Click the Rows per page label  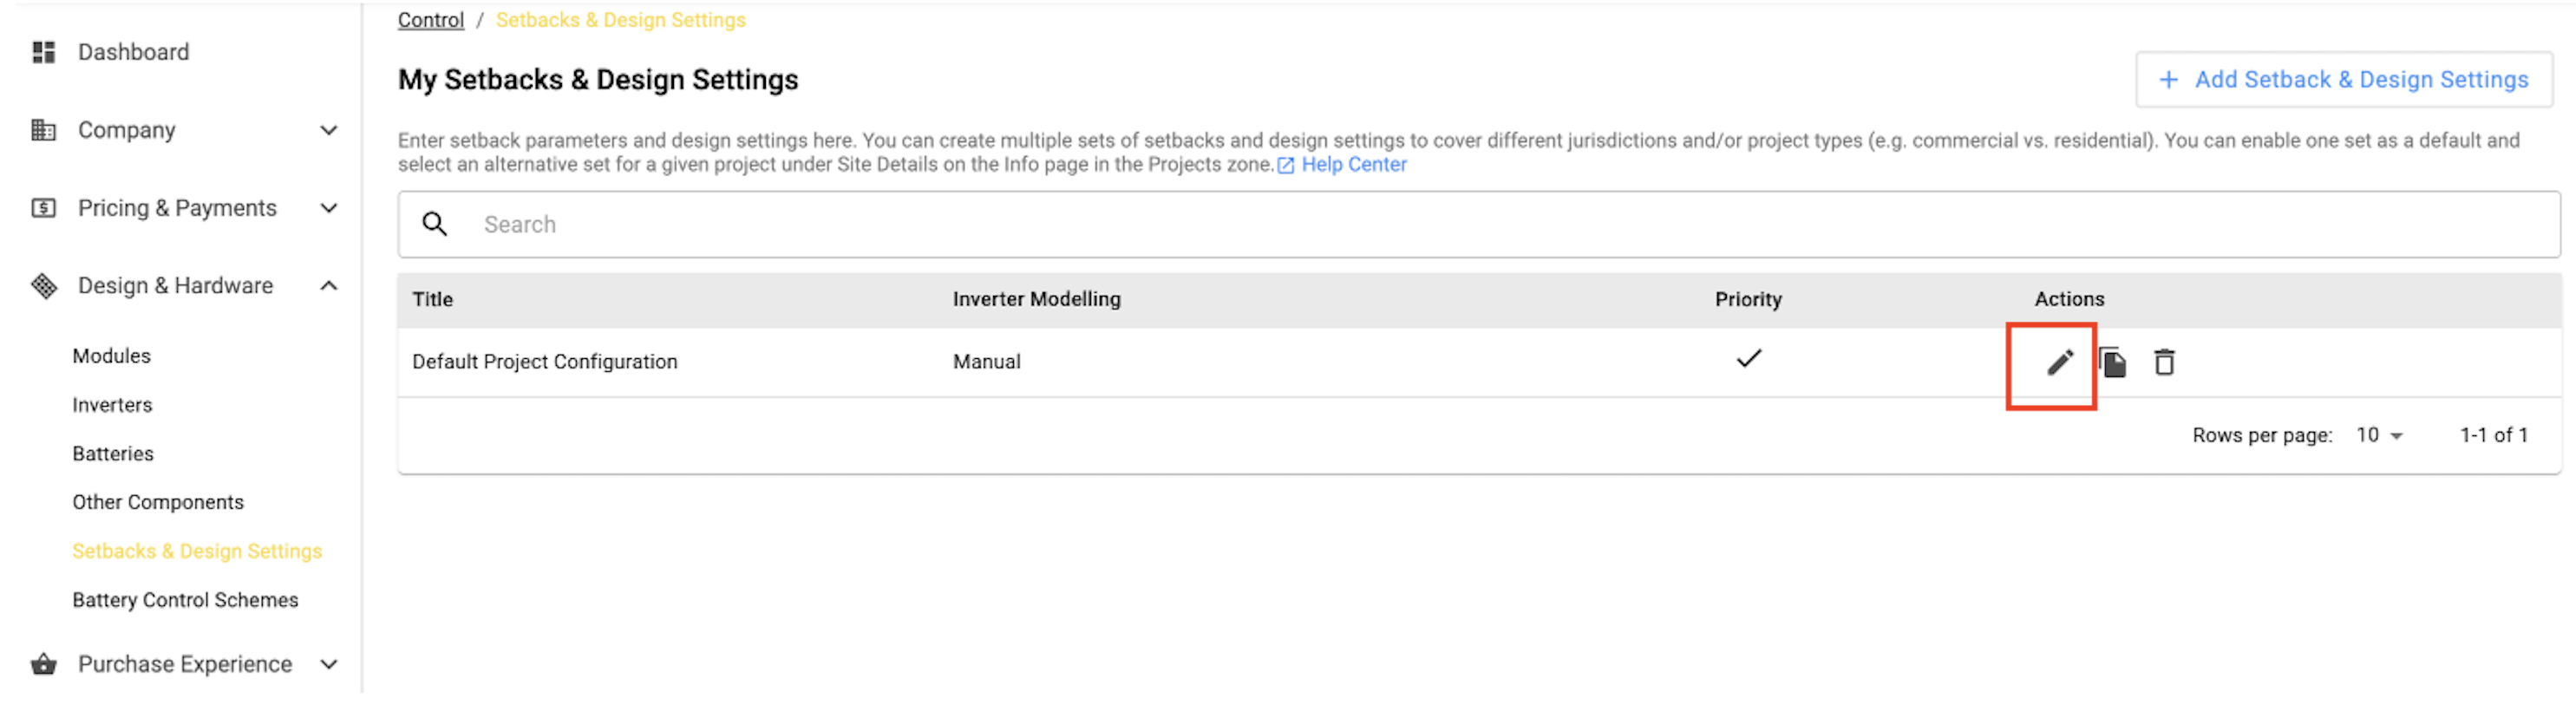(x=2261, y=435)
